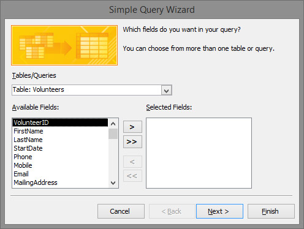This screenshot has height=229, width=304.
Task: Proceed with the Next button
Action: [x=219, y=211]
